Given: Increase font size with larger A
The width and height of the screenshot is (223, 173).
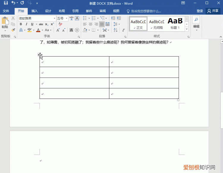Looking at the screenshot, I should tap(58, 30).
